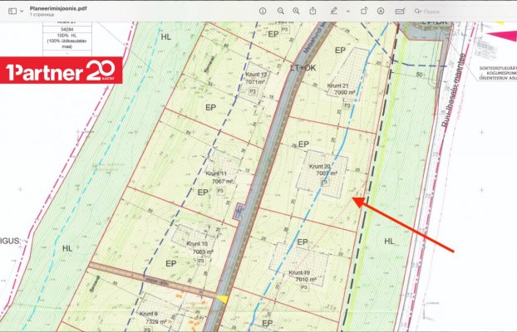This screenshot has height=332, width=517.
Task: Open the form filling toolbar
Action: click(400, 12)
